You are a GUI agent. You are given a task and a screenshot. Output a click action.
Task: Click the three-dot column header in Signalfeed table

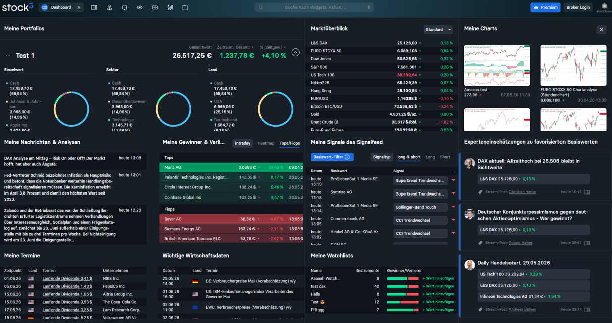point(454,171)
